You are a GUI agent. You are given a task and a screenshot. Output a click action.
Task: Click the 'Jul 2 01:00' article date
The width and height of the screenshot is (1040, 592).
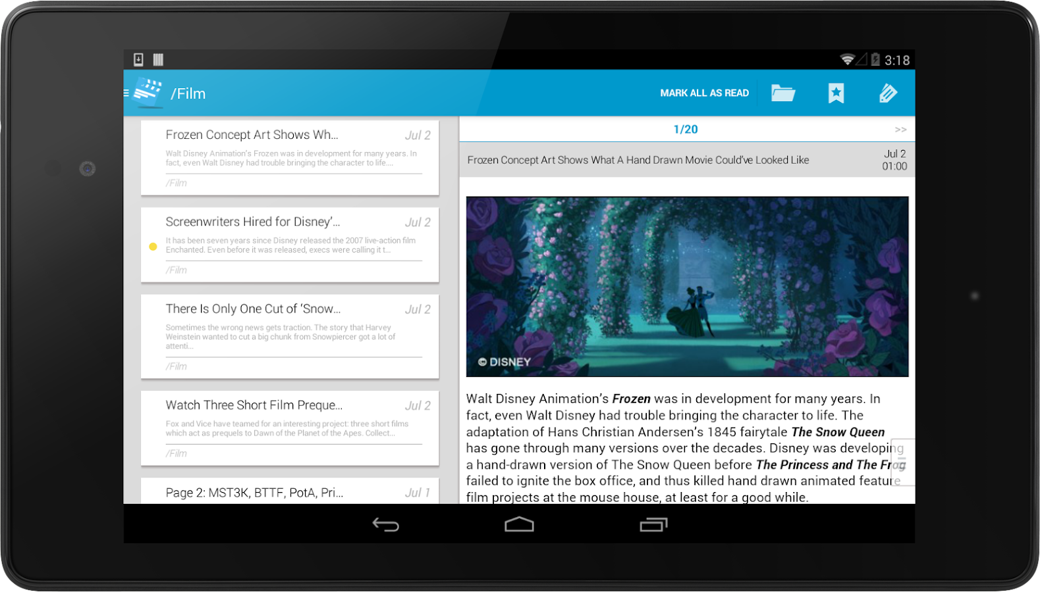[x=894, y=160]
